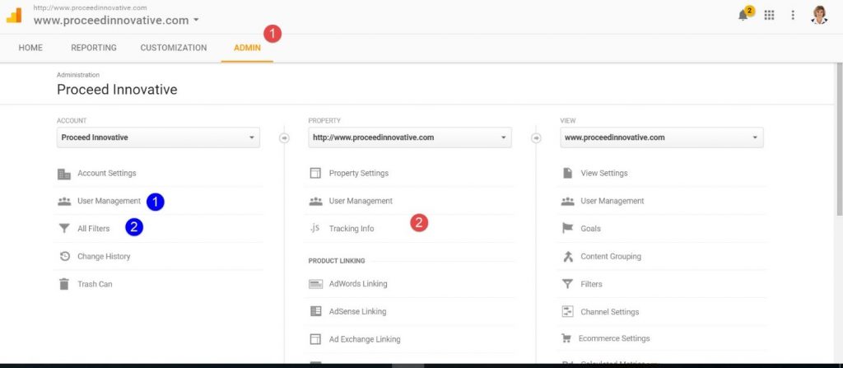Click the Channel Settings icon
Screen dimensions: 843x368
[567, 311]
